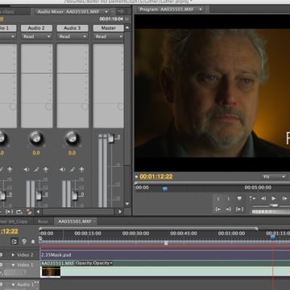Click the Step Forward button

284,198
